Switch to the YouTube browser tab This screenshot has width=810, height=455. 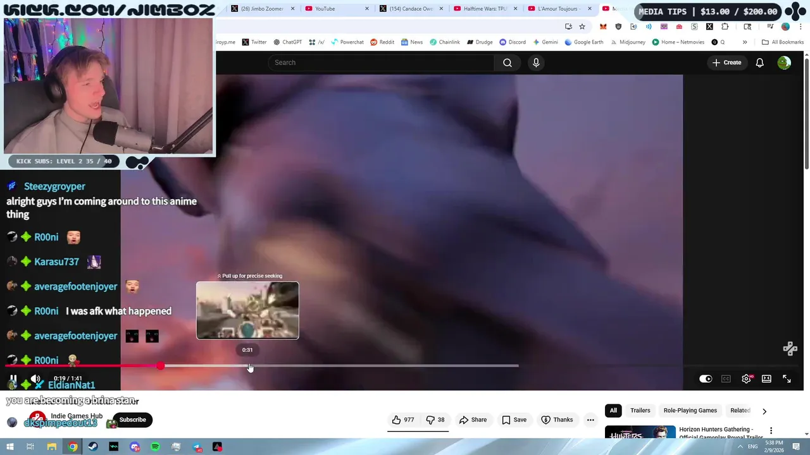pos(335,9)
